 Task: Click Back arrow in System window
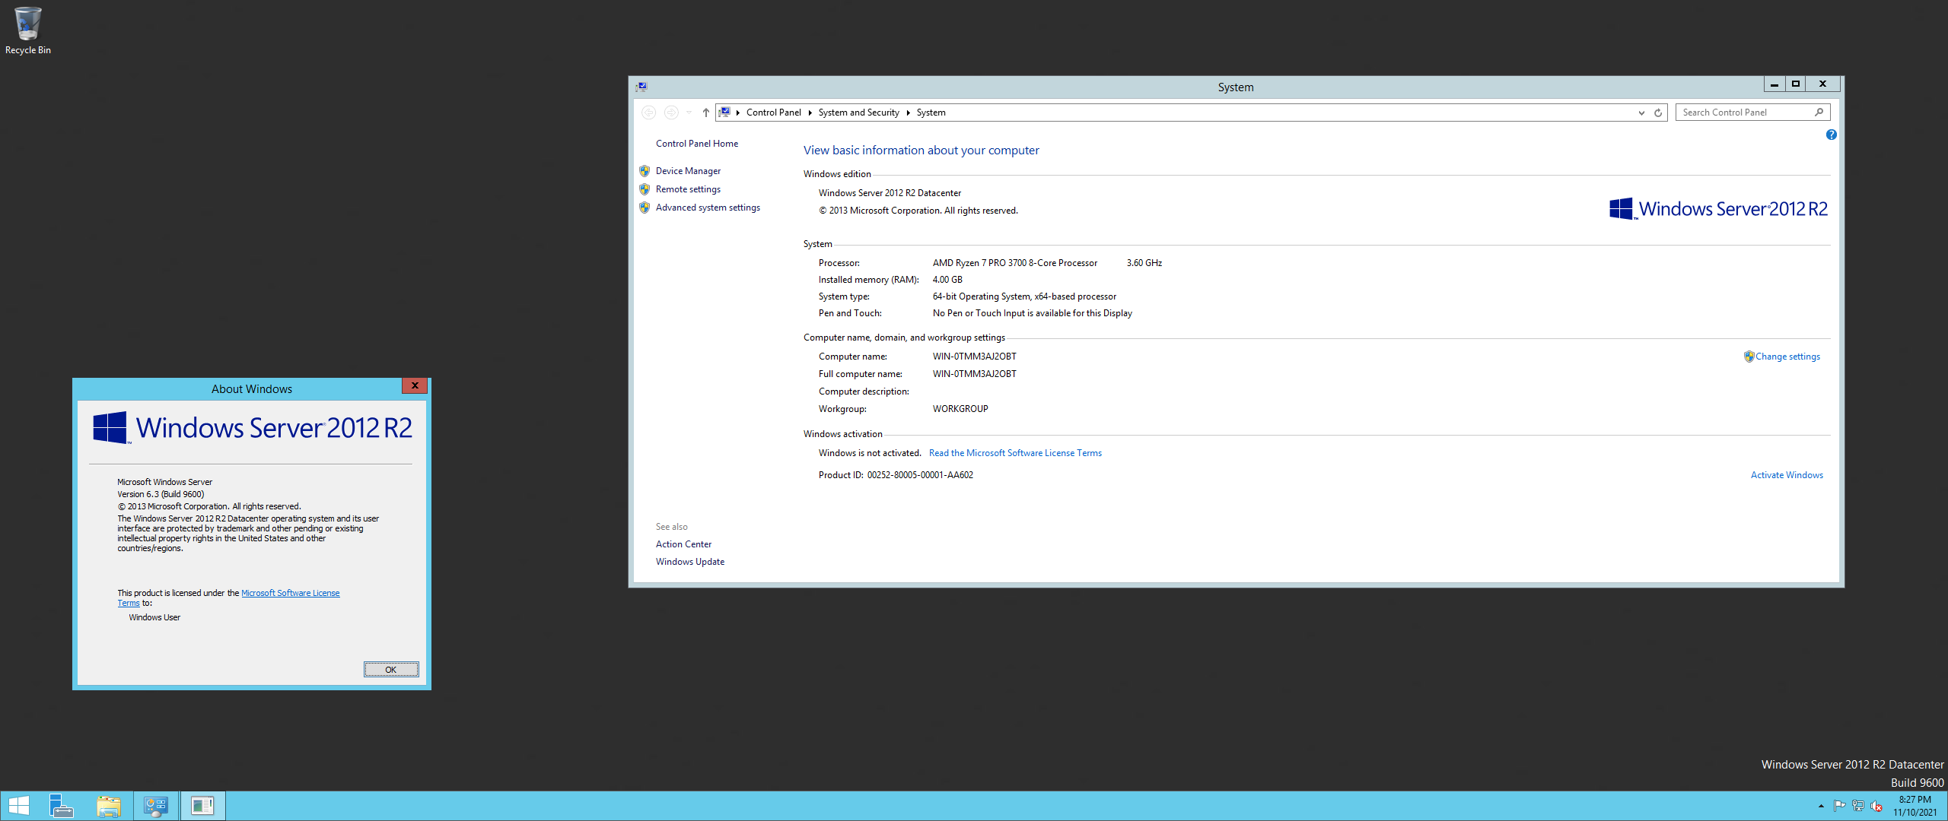(x=648, y=113)
